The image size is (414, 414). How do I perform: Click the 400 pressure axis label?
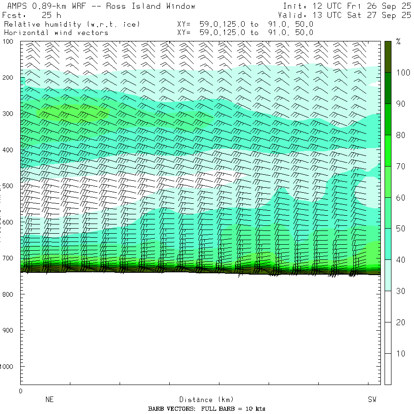(x=8, y=150)
